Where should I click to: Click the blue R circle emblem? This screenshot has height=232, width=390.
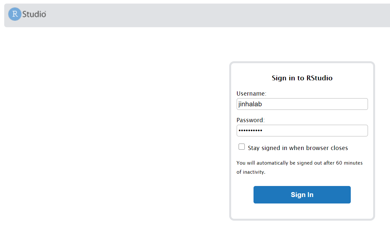click(15, 14)
